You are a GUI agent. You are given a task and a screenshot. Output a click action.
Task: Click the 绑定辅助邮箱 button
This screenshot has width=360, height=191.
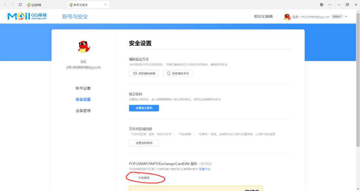pyautogui.click(x=144, y=73)
